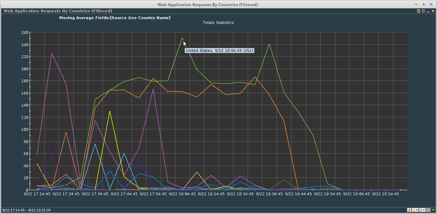Click the panel's detach window icon
The height and width of the screenshot is (214, 437).
[423, 11]
